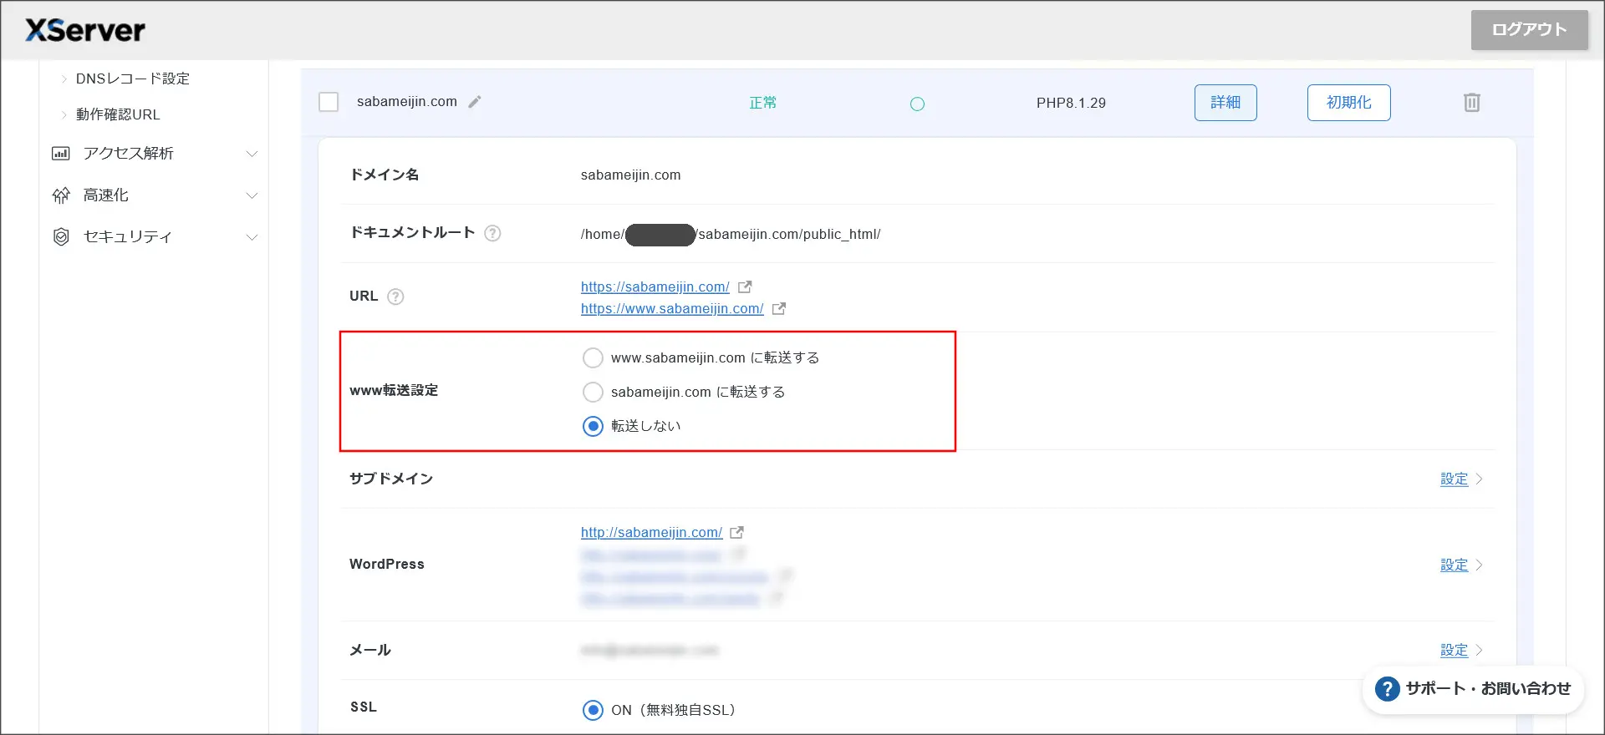Select 転送しない radio option
Image resolution: width=1605 pixels, height=735 pixels.
coord(593,426)
